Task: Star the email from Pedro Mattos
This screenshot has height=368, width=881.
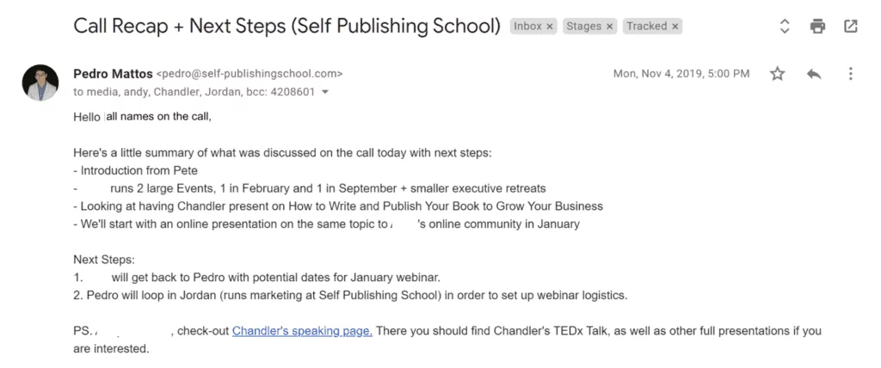Action: coord(777,74)
